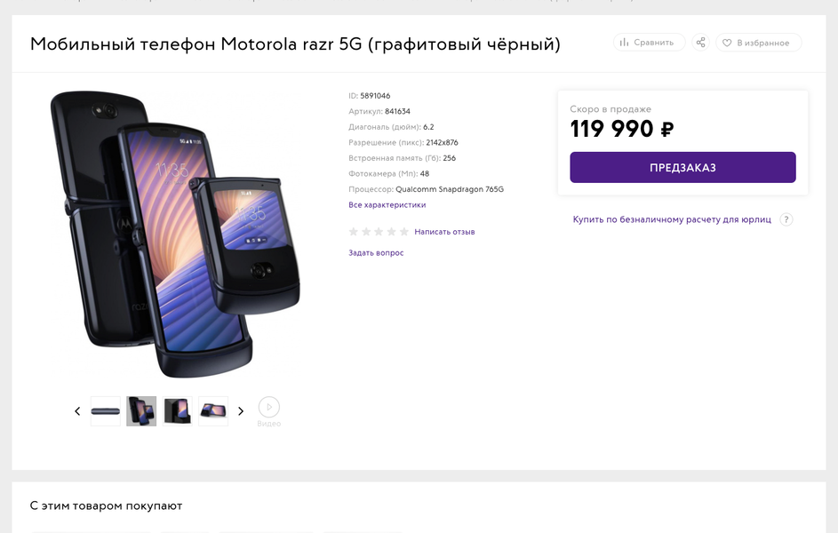
Task: Open Купить по безналичному расчету link
Action: 672,219
